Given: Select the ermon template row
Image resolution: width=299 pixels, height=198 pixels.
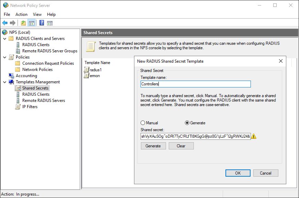Looking at the screenshot, I should pyautogui.click(x=92, y=76).
